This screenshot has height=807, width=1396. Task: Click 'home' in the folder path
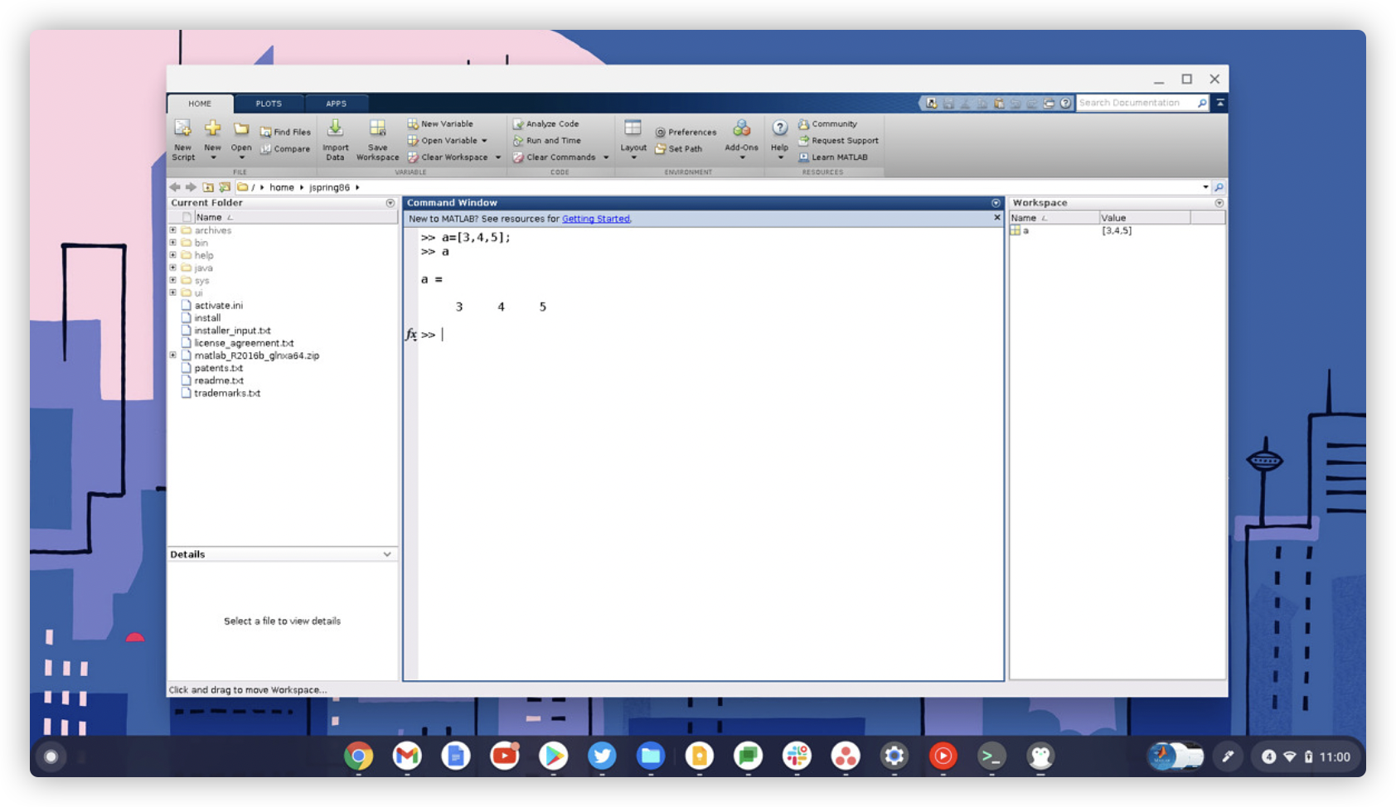click(x=282, y=187)
